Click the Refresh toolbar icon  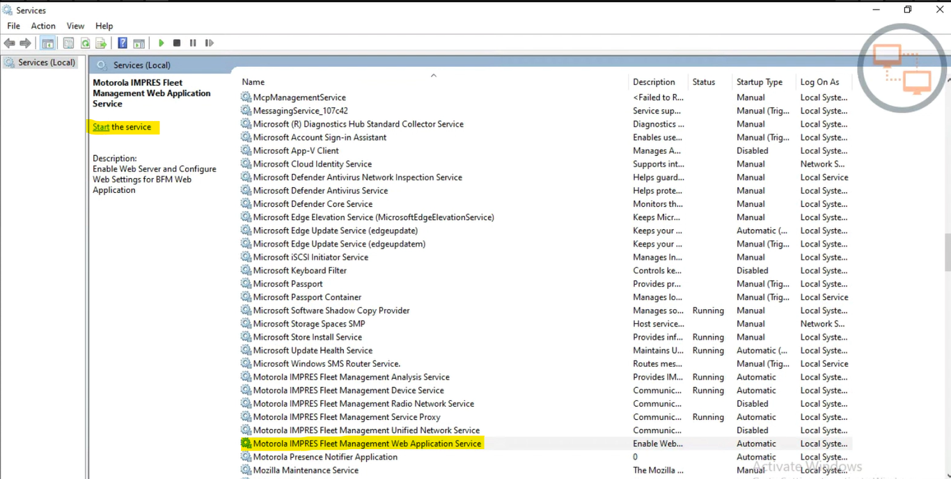point(85,43)
